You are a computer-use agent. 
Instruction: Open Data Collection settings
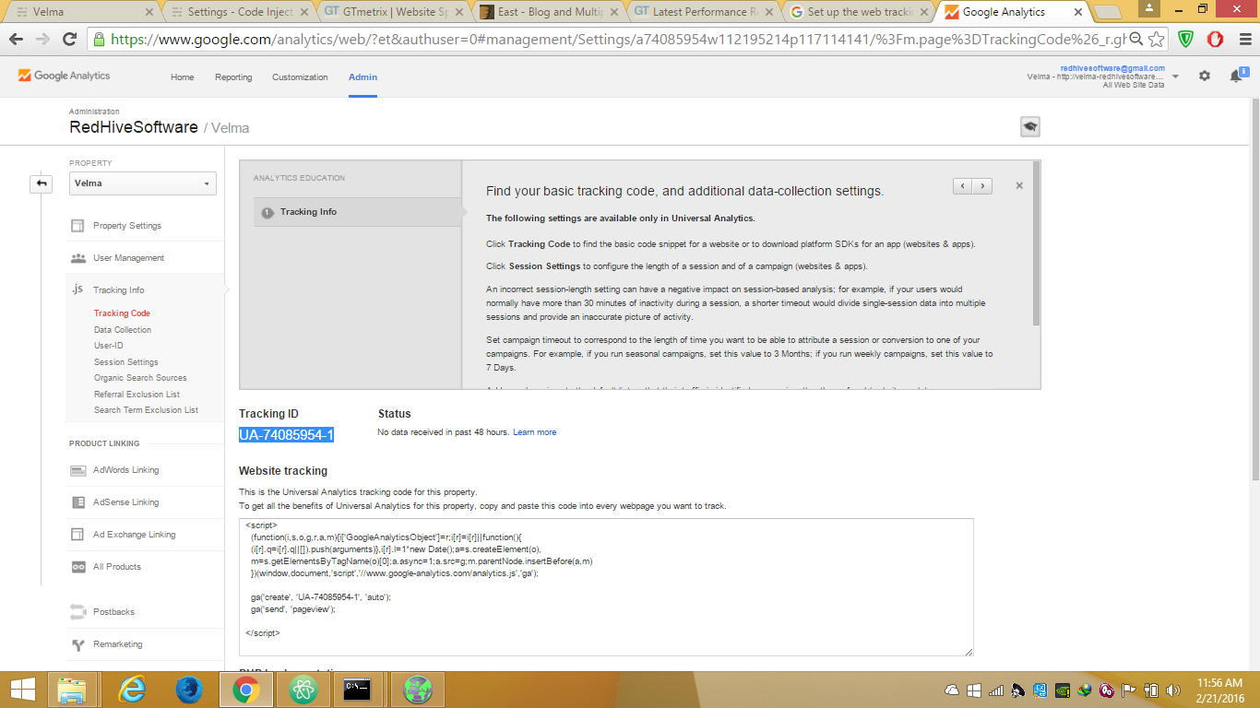click(123, 330)
